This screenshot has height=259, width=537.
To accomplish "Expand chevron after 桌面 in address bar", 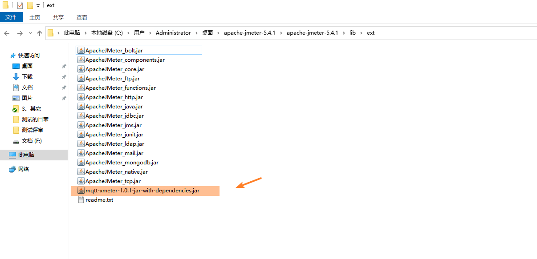I will (218, 33).
